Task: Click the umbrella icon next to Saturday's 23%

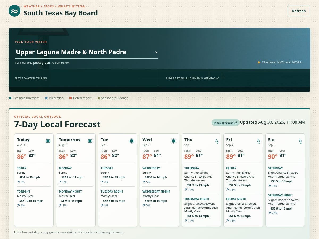Action: [270, 186]
